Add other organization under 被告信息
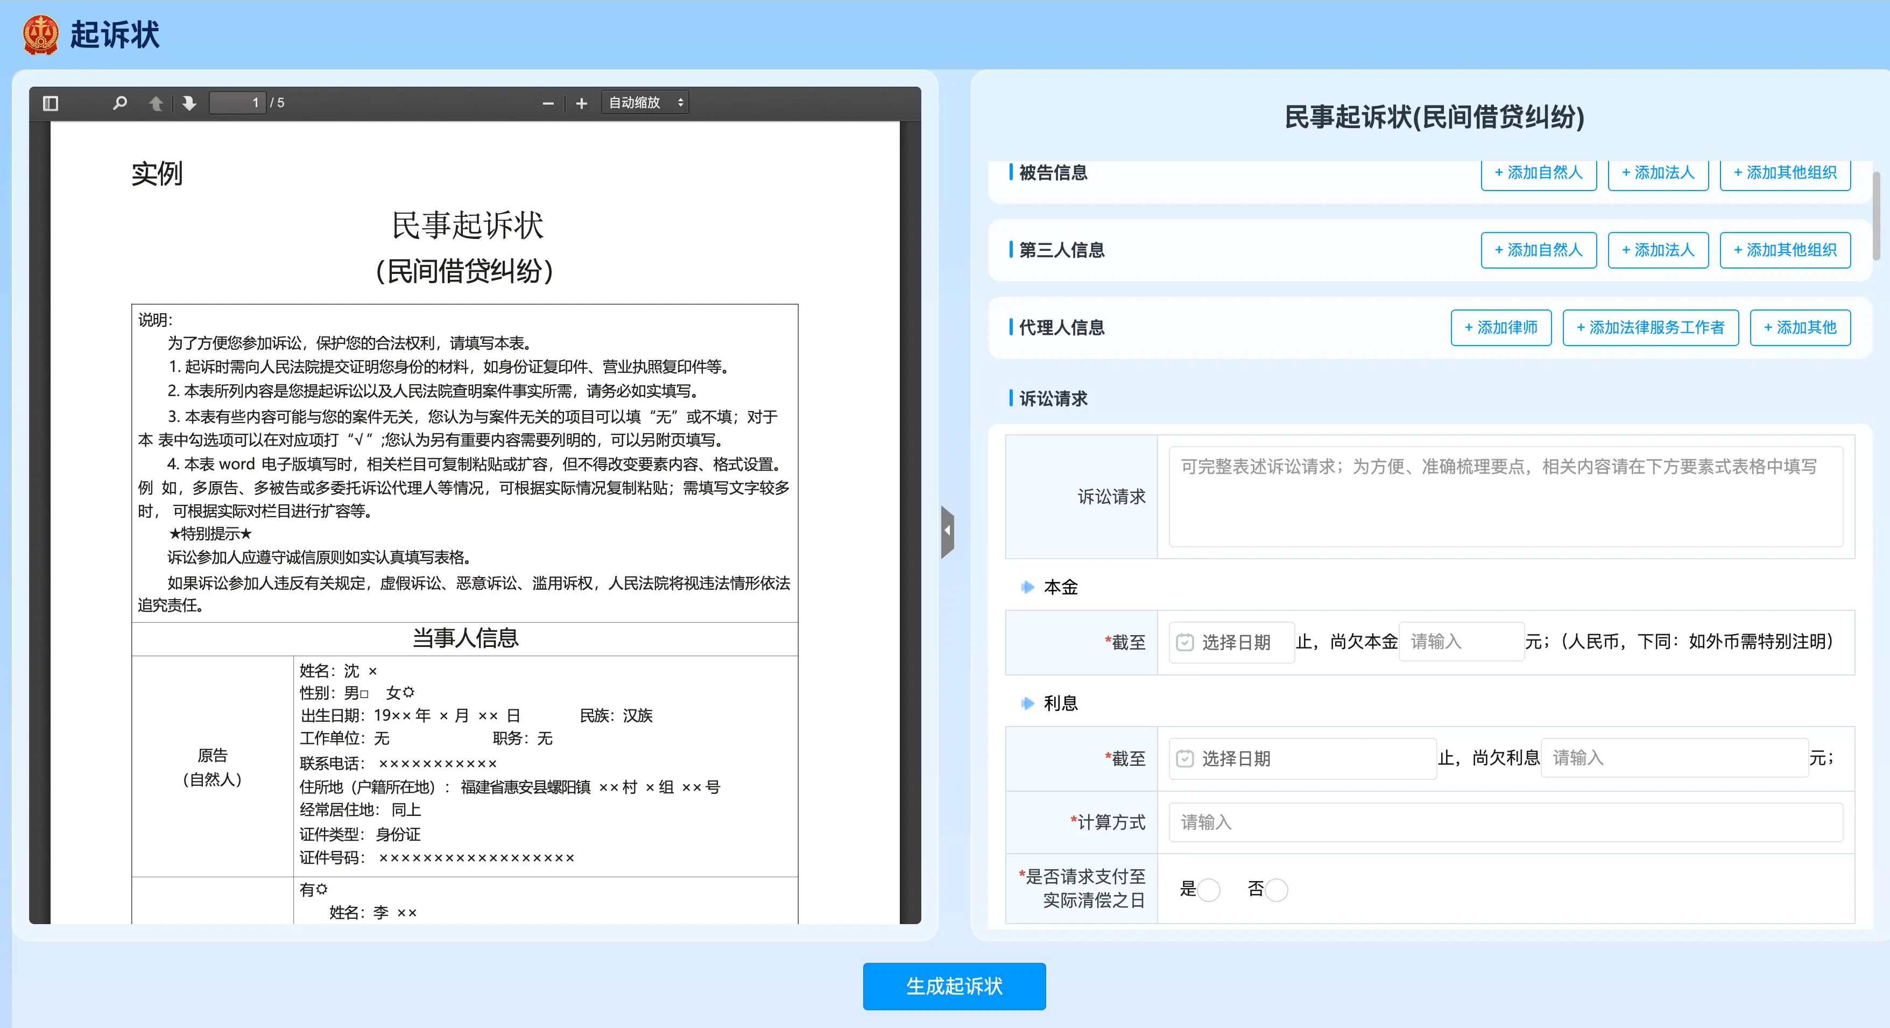This screenshot has width=1890, height=1028. (1785, 173)
